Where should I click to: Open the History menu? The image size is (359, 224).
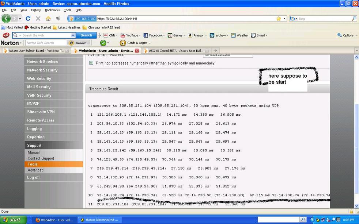36,10
